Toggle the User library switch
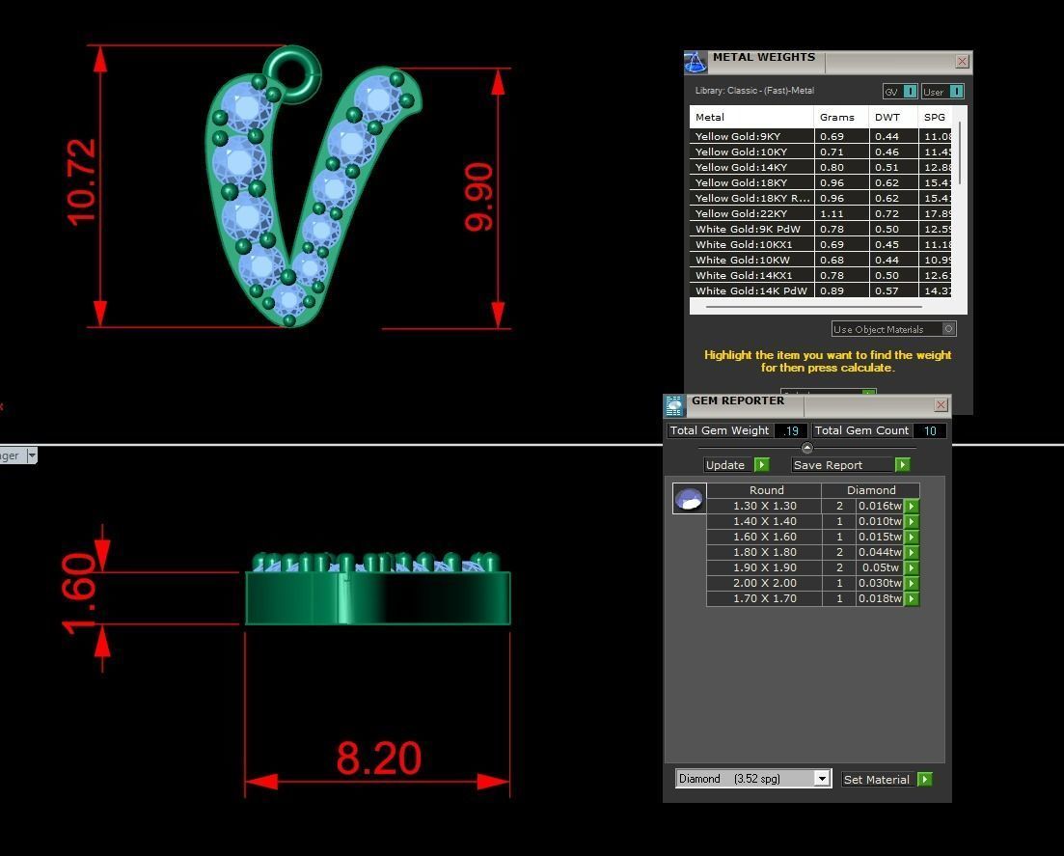This screenshot has height=856, width=1064. coord(956,91)
